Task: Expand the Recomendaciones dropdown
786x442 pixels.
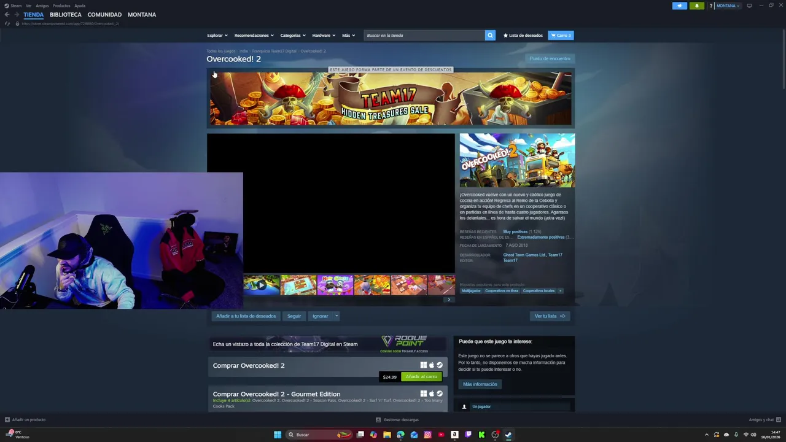Action: (254, 35)
